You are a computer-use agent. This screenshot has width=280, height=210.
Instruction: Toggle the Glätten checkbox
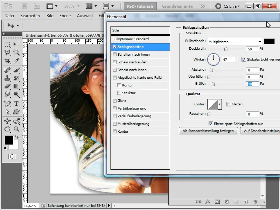pyautogui.click(x=229, y=104)
